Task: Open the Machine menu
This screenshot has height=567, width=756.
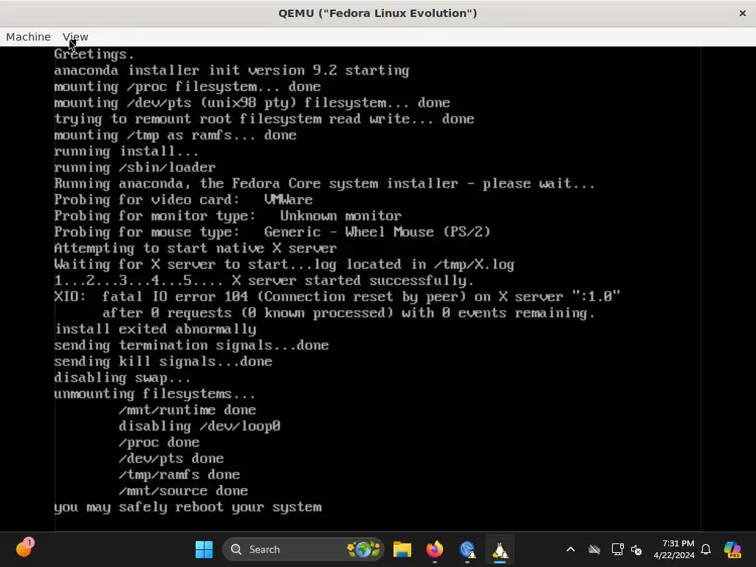Action: pyautogui.click(x=28, y=37)
